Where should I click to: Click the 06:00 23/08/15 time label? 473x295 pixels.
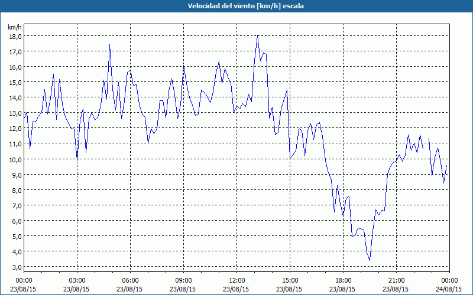pos(130,285)
